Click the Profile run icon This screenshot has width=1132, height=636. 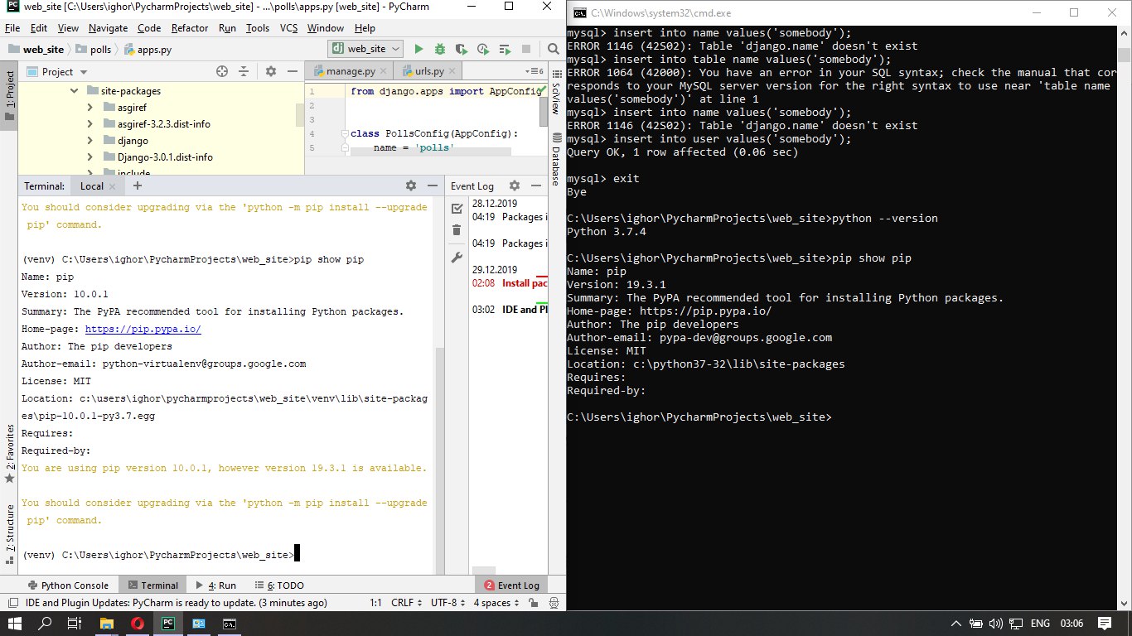(483, 50)
